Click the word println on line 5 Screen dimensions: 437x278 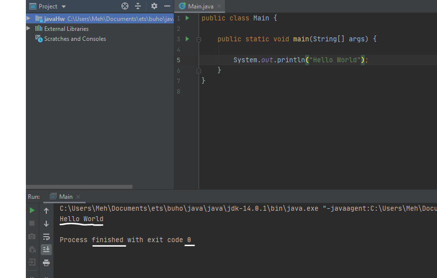[x=291, y=60]
